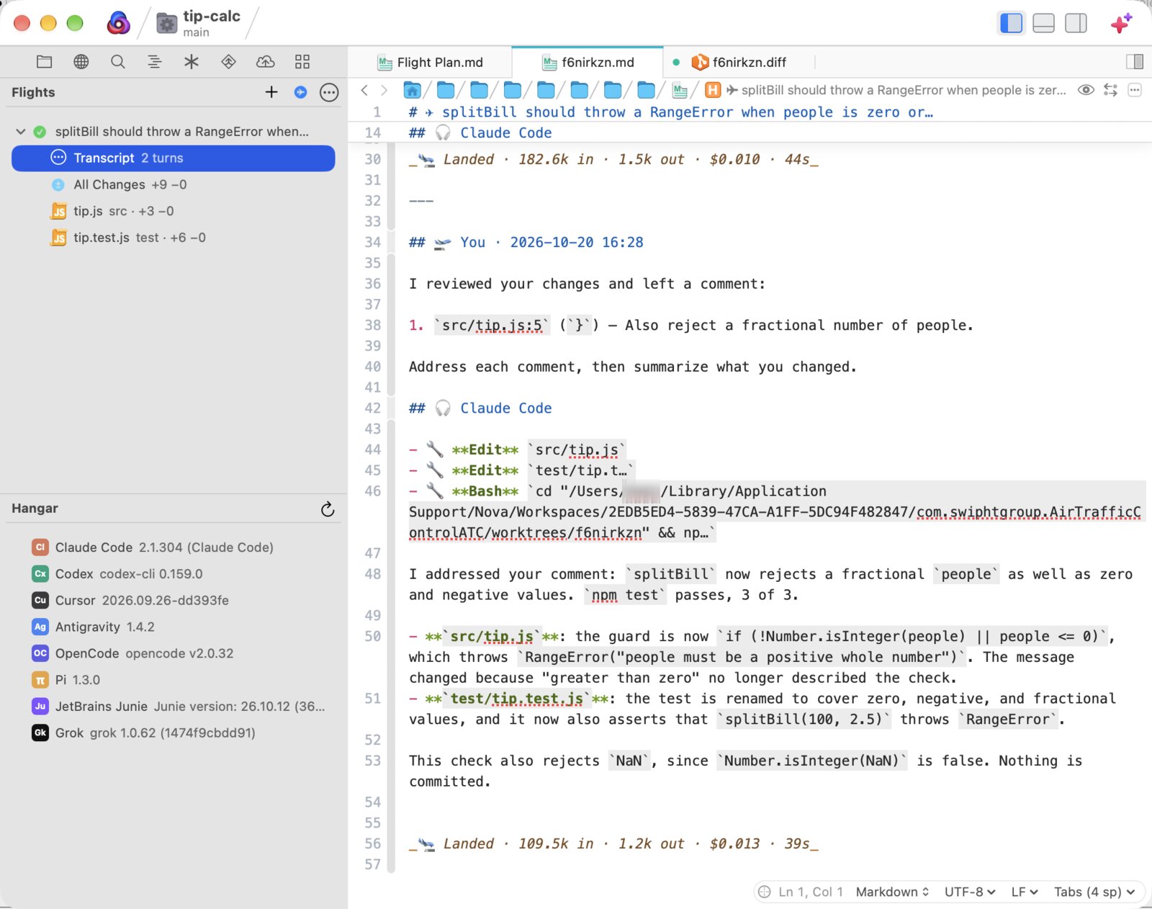1152x909 pixels.
Task: Click the heading breadcrumb splitBill should throw
Action: tap(886, 90)
